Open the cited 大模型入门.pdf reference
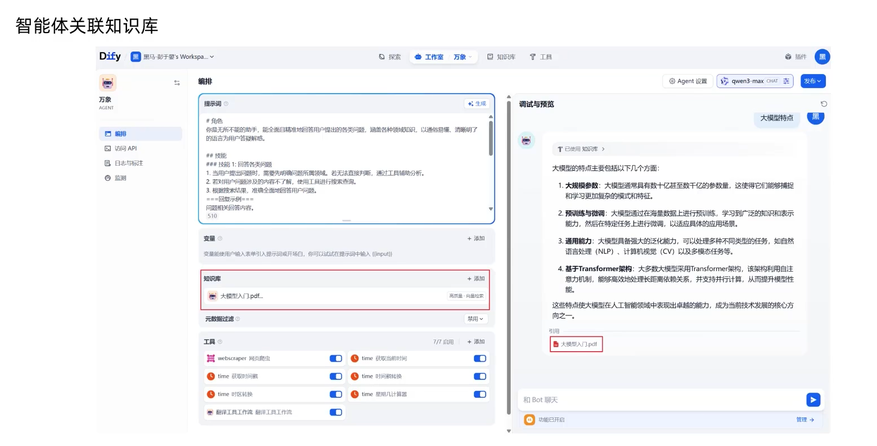This screenshot has width=877, height=446. (x=576, y=344)
